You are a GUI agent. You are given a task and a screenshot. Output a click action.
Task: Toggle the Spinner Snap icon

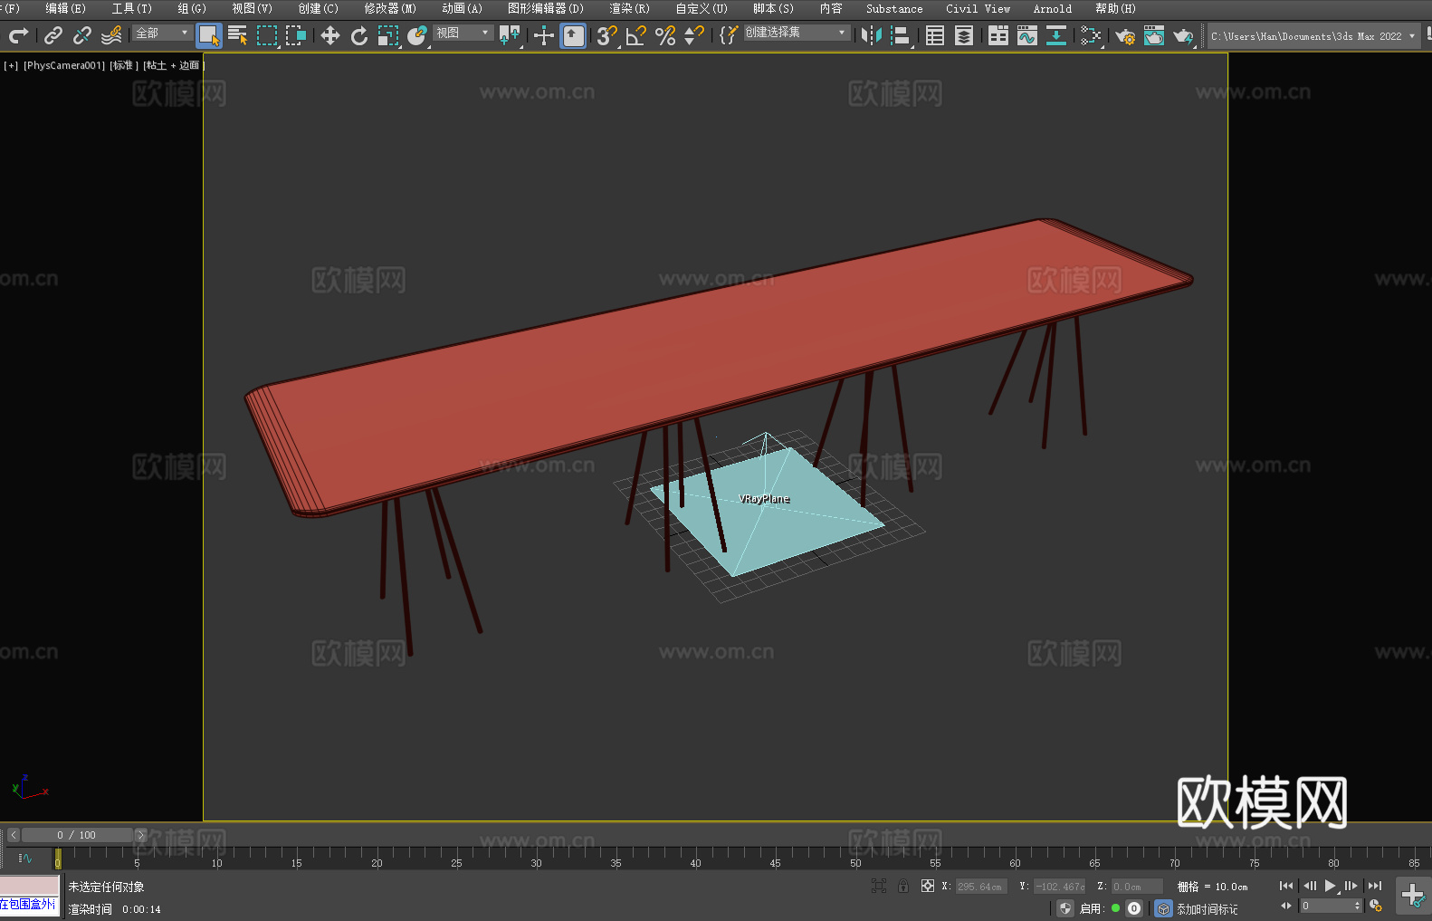[x=694, y=35]
